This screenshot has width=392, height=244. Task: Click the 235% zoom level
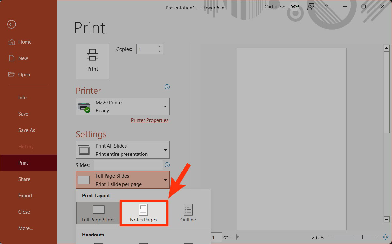[318, 237]
